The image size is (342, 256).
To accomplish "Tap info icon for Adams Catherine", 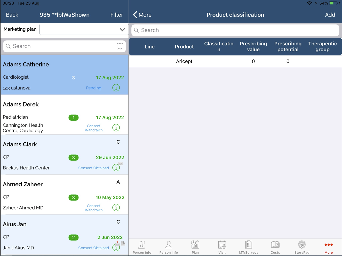I will tap(116, 88).
